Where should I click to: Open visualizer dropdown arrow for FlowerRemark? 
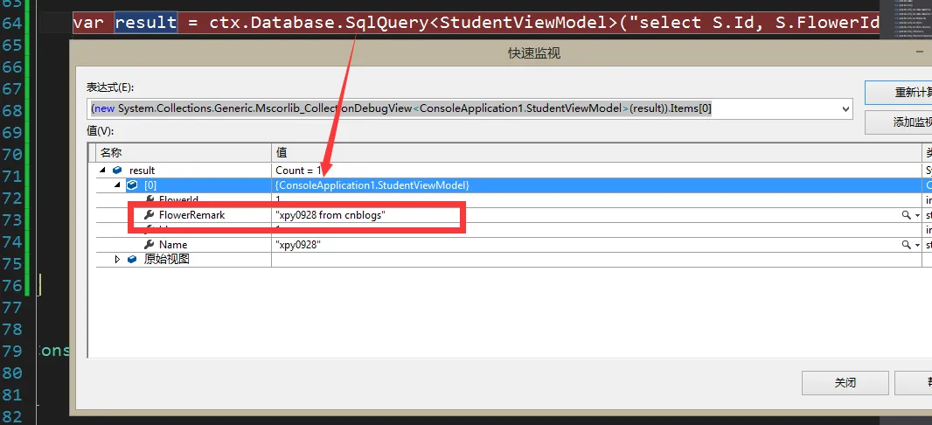917,215
